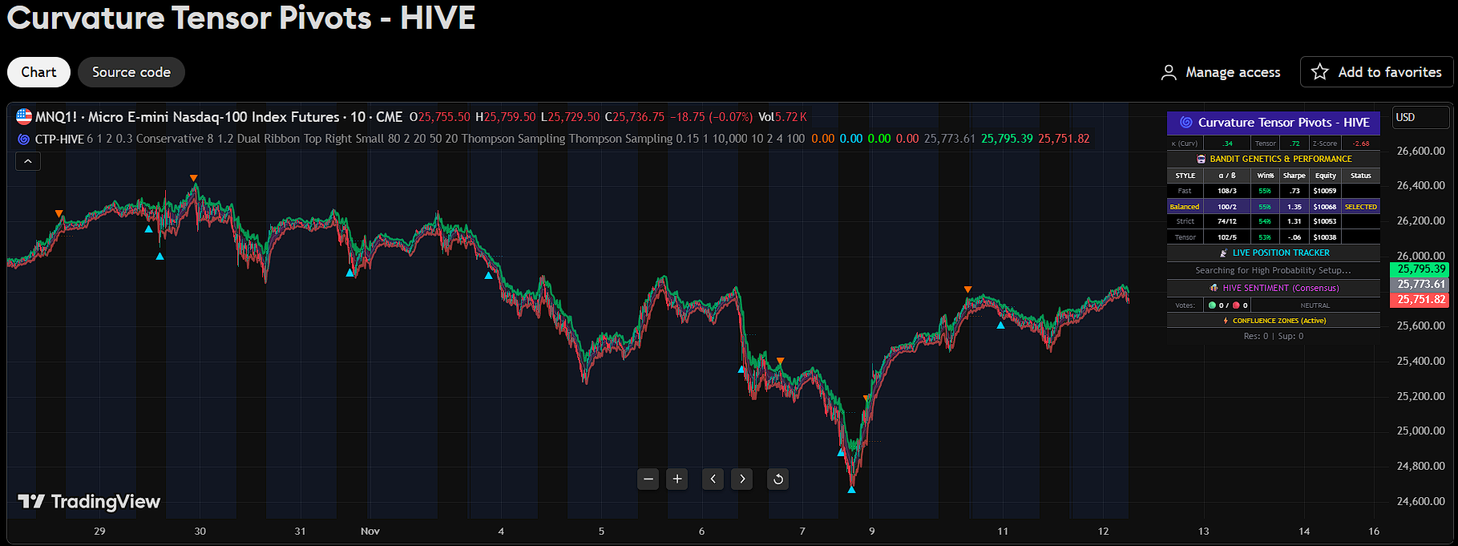Screen dimensions: 1458x546
Task: Click the bee icon next to HIVE SENTIMENT
Action: point(1214,288)
